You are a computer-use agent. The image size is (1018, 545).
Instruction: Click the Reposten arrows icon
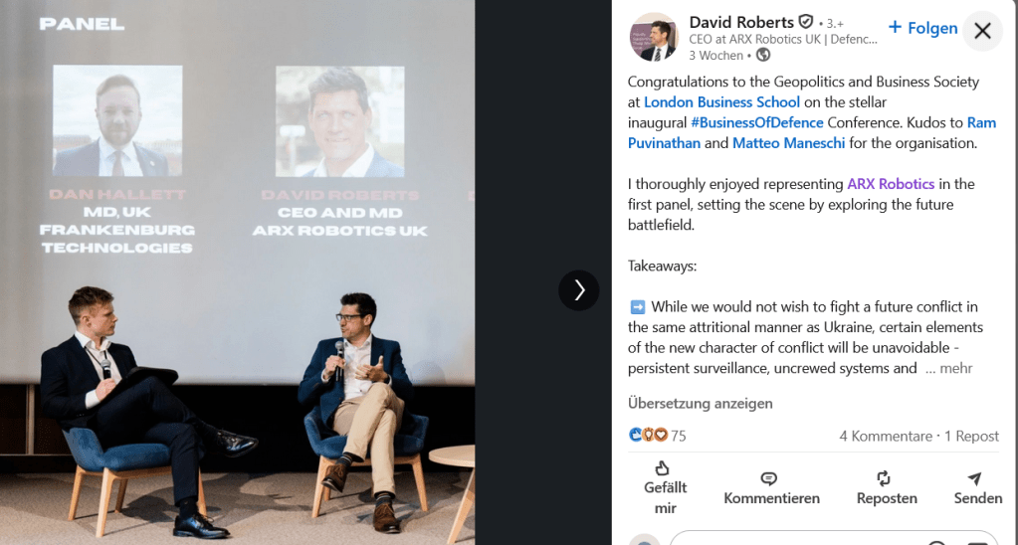[x=884, y=478]
